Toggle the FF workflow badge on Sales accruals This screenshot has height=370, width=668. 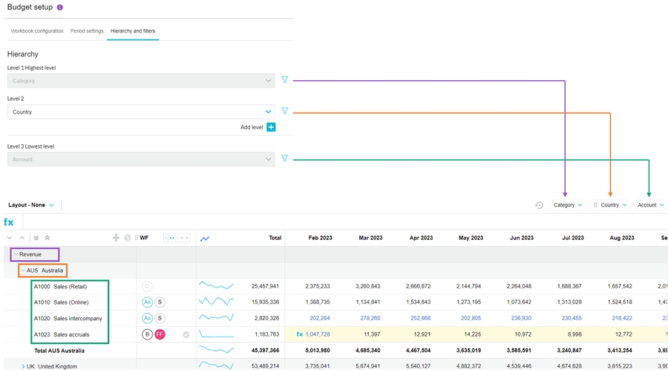tap(160, 334)
